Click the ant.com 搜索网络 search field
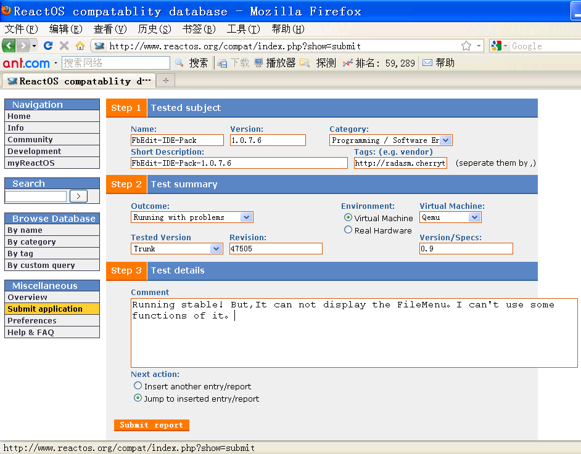 (x=116, y=63)
